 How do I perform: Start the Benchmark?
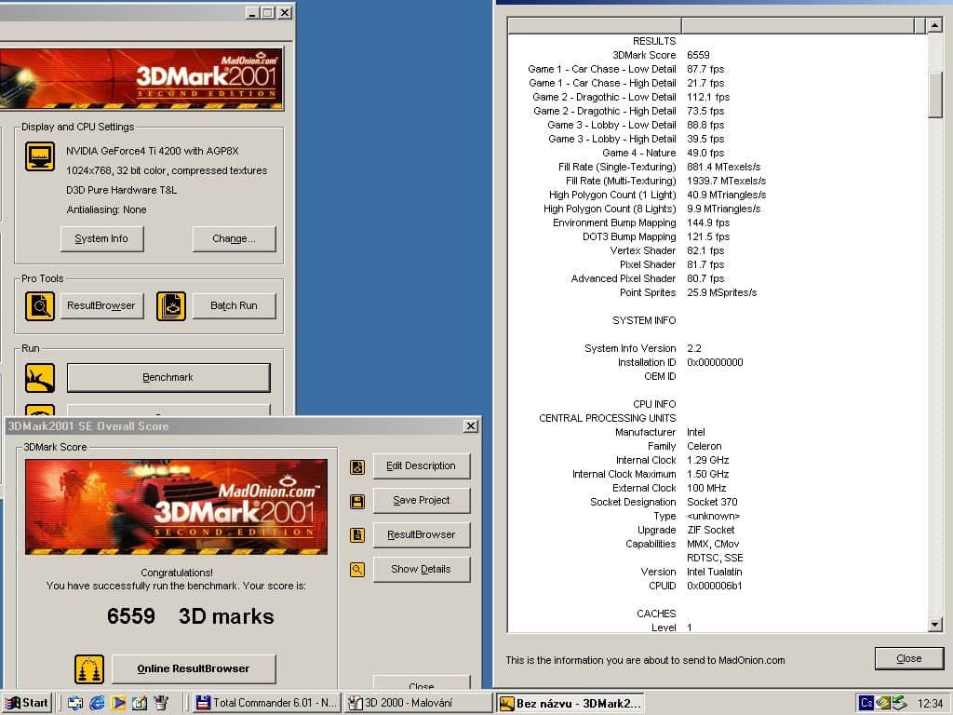(168, 378)
